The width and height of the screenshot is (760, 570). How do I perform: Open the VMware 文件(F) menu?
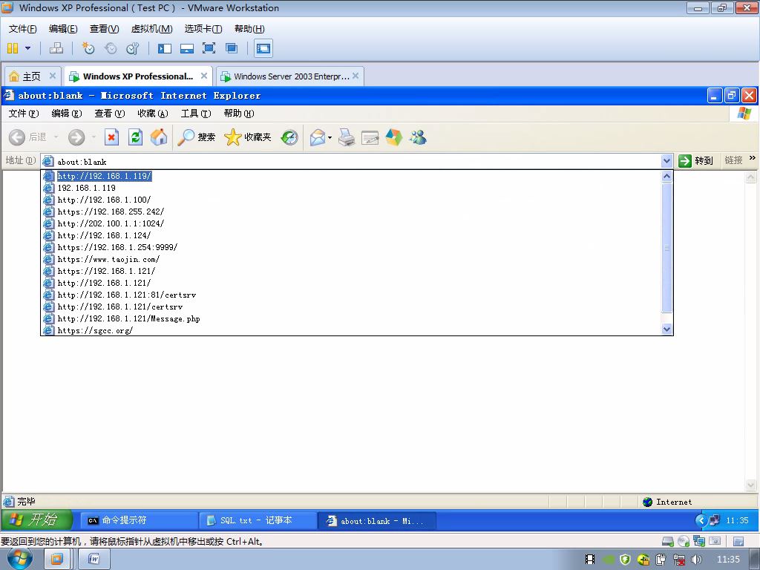pos(22,29)
